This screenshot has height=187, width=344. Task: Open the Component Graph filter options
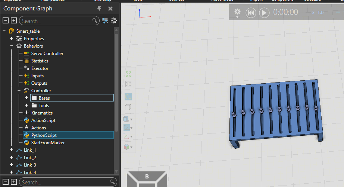click(x=104, y=21)
